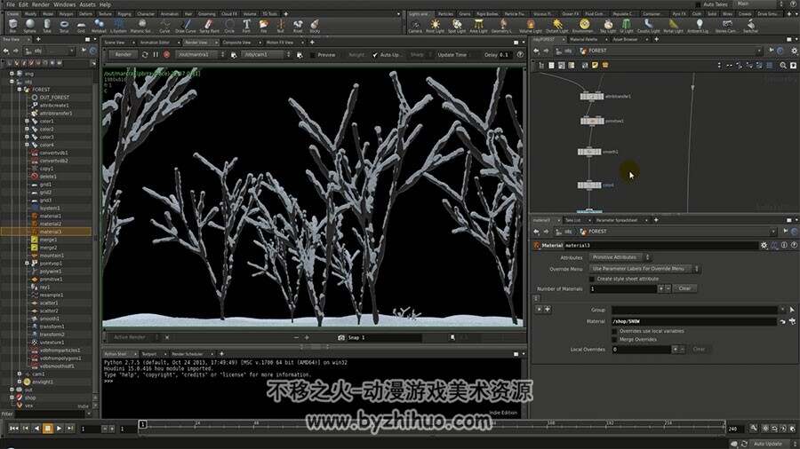Enable Merge Overrides checkbox
The image size is (800, 449).
[x=614, y=339]
